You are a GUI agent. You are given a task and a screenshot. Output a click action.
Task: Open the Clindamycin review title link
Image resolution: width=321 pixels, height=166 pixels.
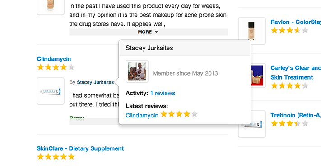(54, 59)
